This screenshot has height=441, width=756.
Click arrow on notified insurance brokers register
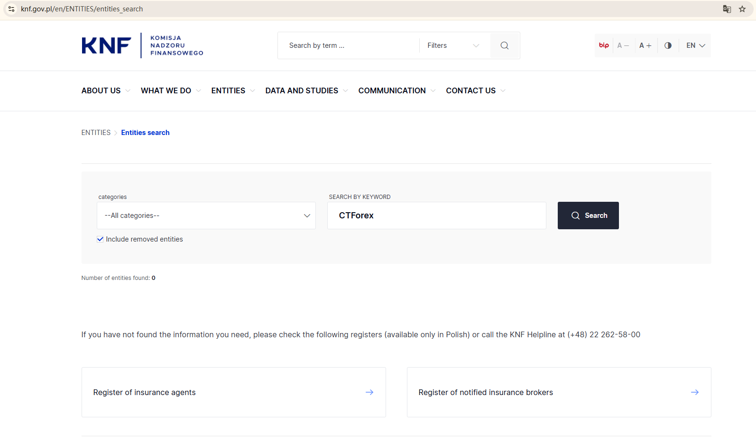click(x=695, y=392)
